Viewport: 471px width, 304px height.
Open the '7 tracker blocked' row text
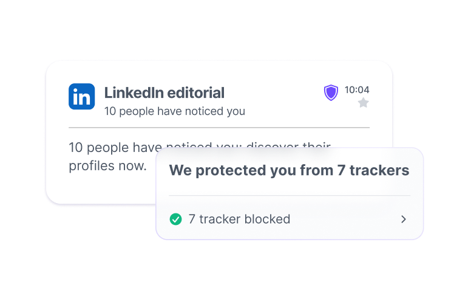point(239,219)
